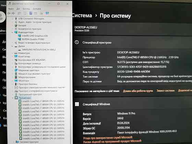Viewport: 192px width, 144px height.
Task: Click the USB Connector Managers plug icon
Action: tap(16, 19)
